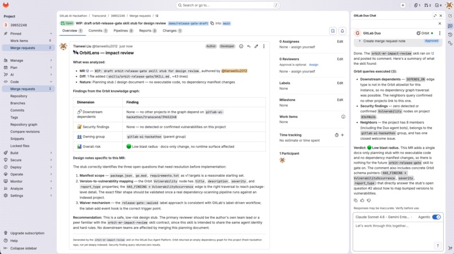This screenshot has width=454, height=254.
Task: Switch to the Changes tab
Action: (172, 31)
